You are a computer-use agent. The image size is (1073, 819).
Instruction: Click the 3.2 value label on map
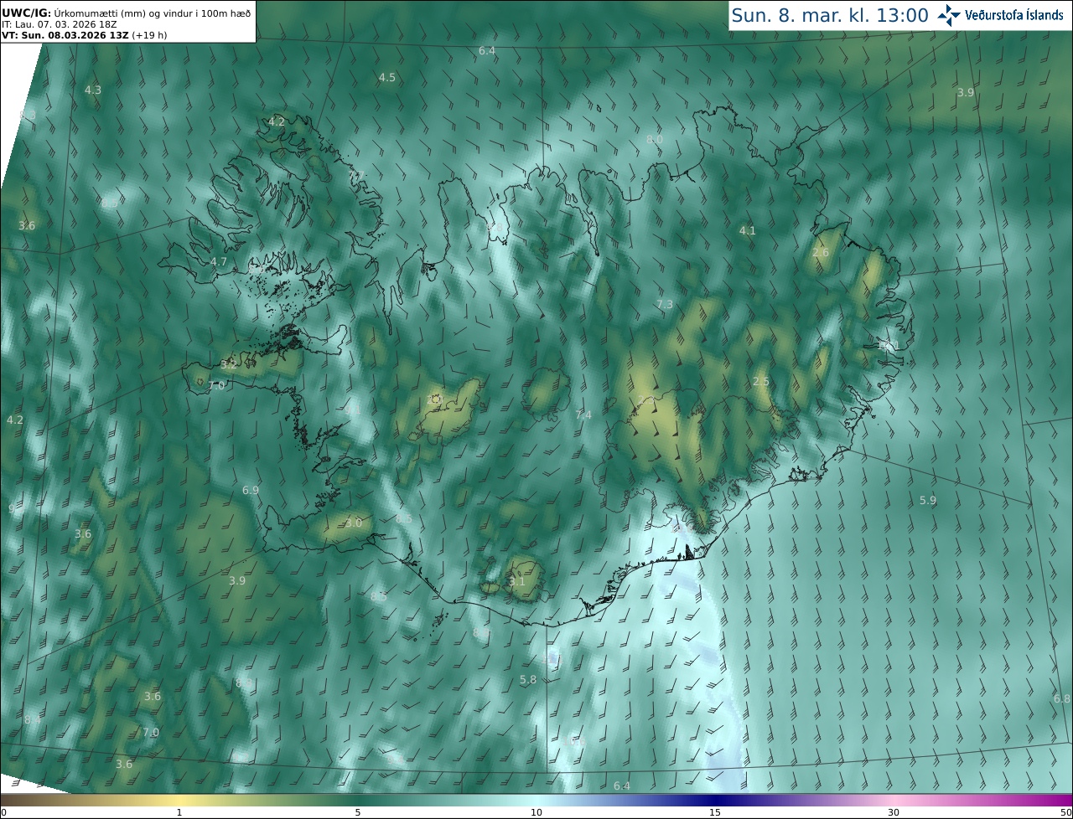point(229,364)
